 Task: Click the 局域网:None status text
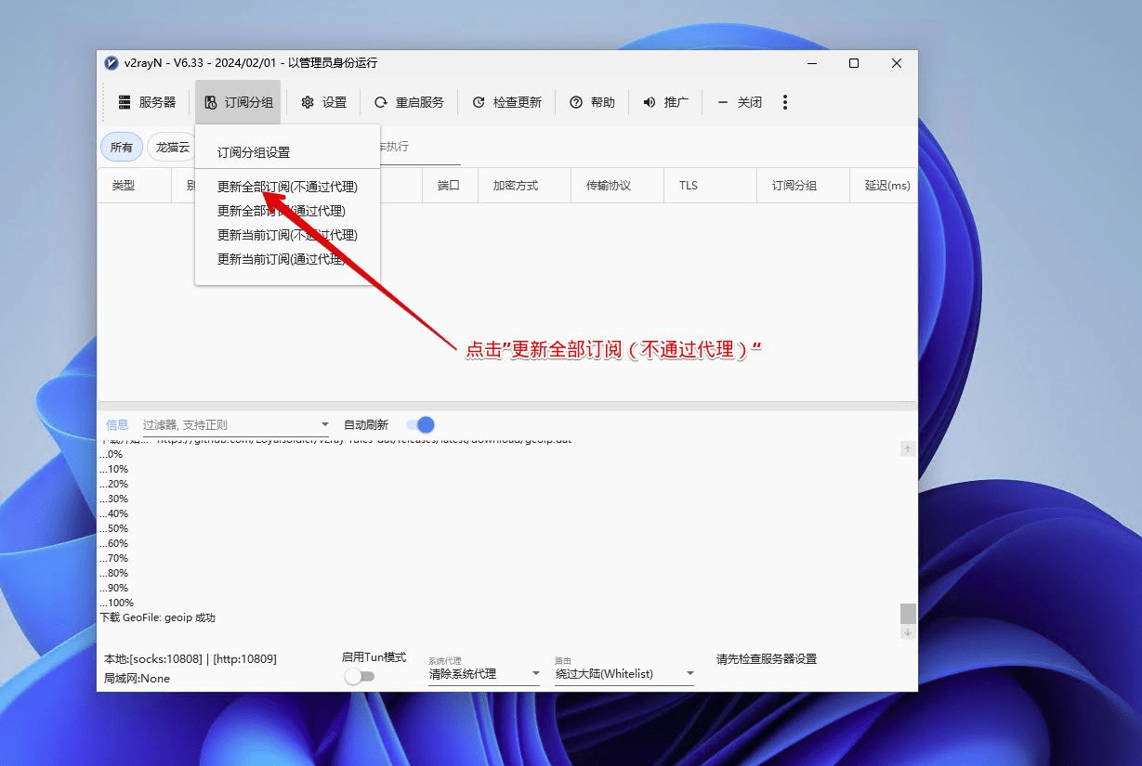coord(137,679)
